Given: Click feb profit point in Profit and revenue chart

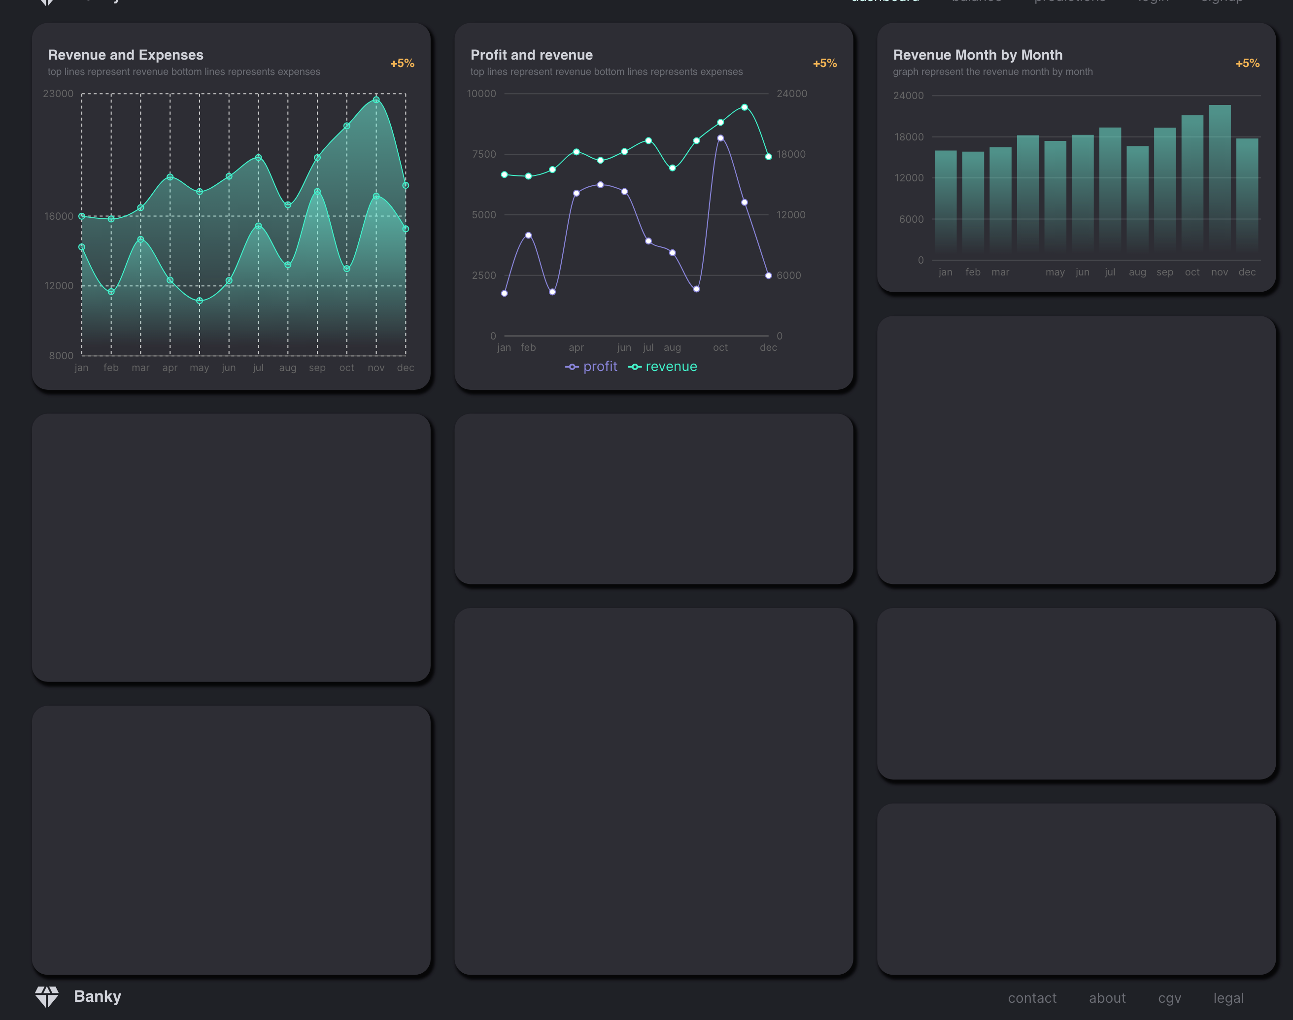Looking at the screenshot, I should point(528,236).
